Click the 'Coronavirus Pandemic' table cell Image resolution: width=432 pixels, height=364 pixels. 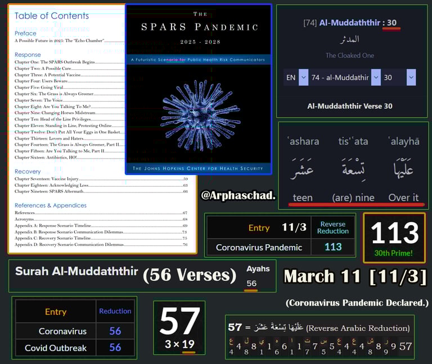pos(259,248)
